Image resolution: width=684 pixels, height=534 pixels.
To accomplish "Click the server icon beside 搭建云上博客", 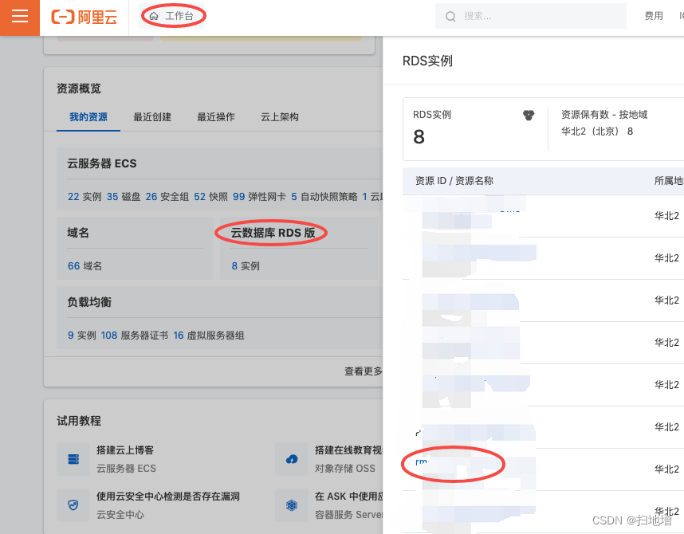I will point(73,459).
